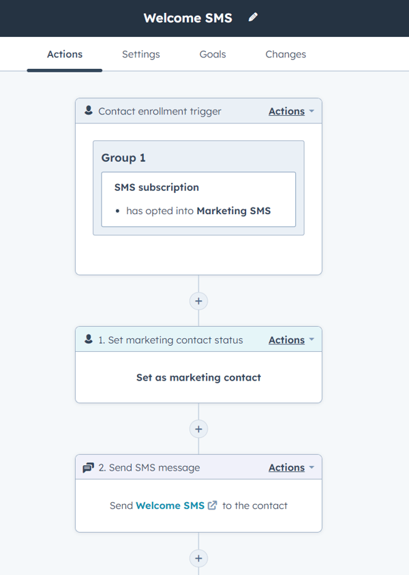The width and height of the screenshot is (409, 575).
Task: Click the Group 1 trigger group
Action: 198,188
